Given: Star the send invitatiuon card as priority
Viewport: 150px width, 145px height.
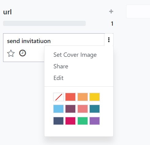Looking at the screenshot, I should 11,53.
